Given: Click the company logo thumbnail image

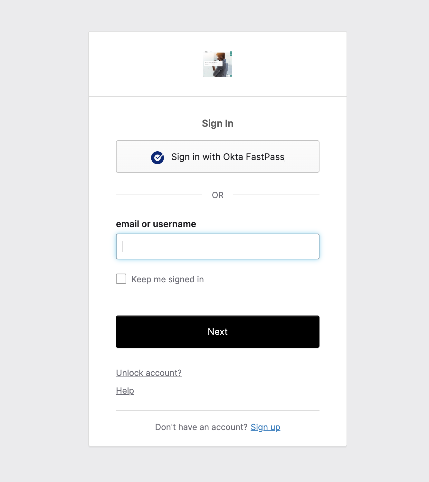Looking at the screenshot, I should (218, 64).
